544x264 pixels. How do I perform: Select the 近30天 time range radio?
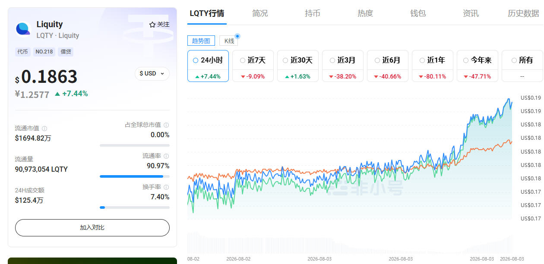click(285, 60)
